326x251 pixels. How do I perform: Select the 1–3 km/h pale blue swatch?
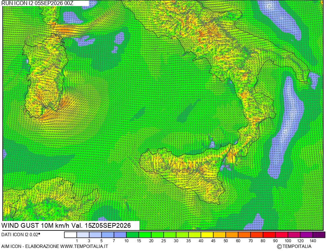click(x=83, y=235)
